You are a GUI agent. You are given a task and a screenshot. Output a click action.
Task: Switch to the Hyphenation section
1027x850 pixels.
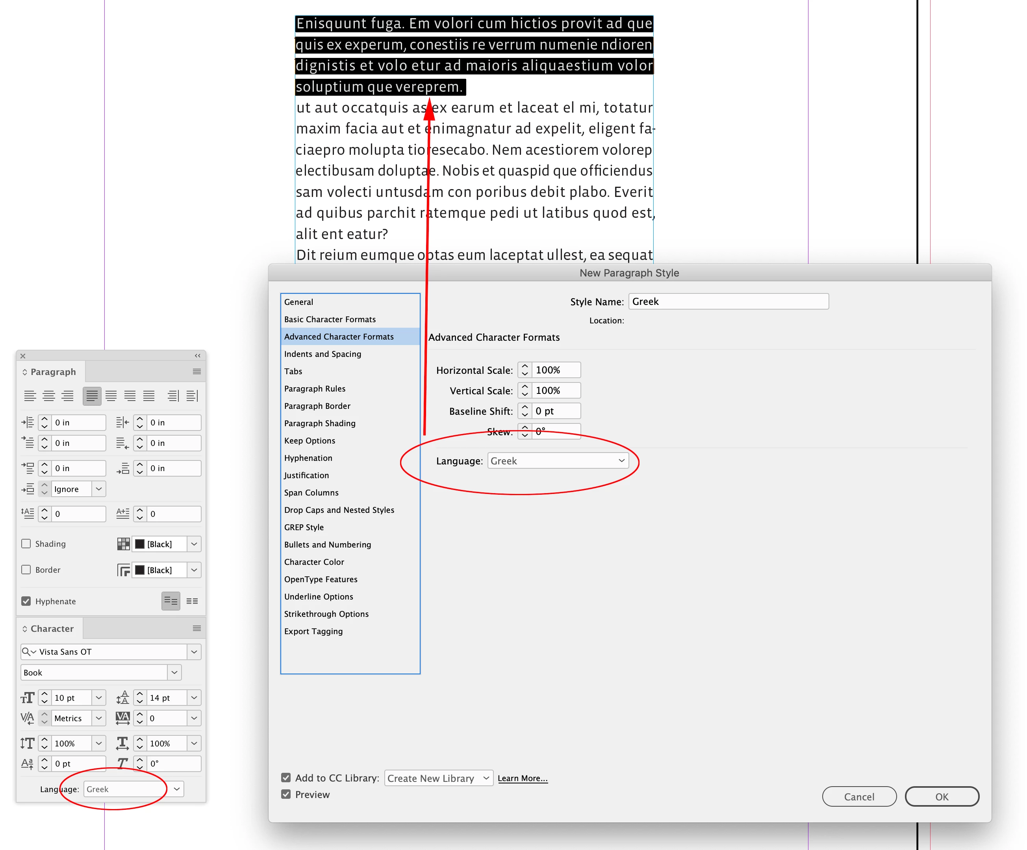pos(308,458)
